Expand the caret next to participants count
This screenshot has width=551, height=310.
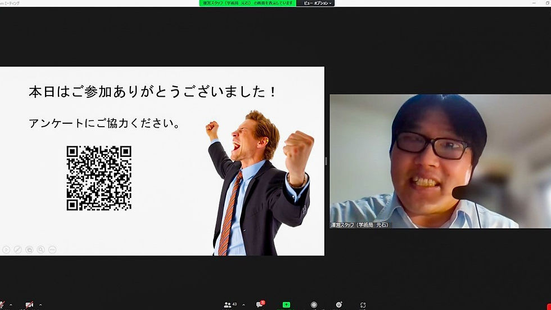coord(243,305)
